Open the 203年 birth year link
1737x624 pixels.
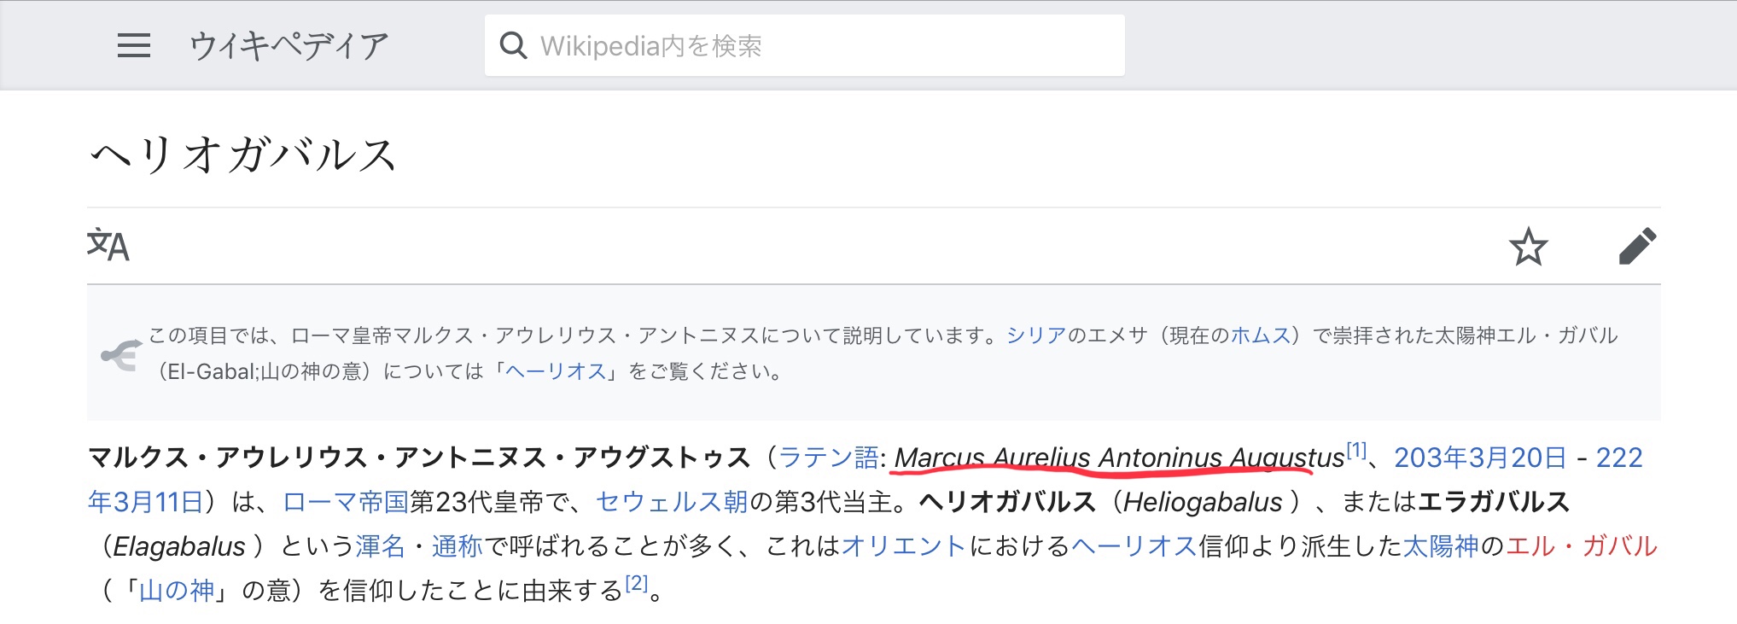coord(1423,458)
